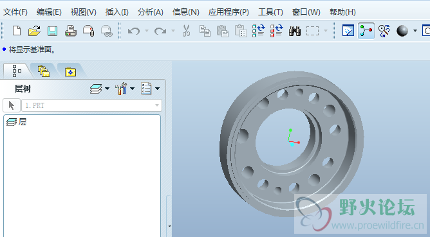Click the printer icon

click(71, 31)
